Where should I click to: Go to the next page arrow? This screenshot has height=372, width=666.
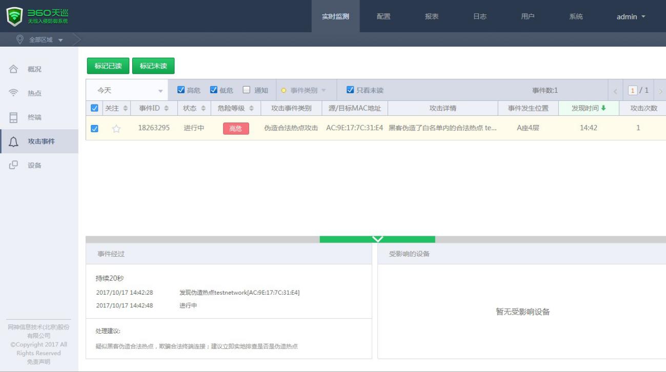click(x=660, y=91)
